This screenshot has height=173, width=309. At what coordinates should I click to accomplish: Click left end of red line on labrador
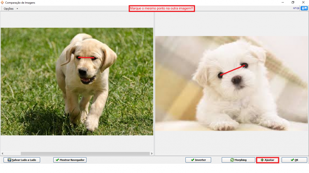tap(78, 58)
